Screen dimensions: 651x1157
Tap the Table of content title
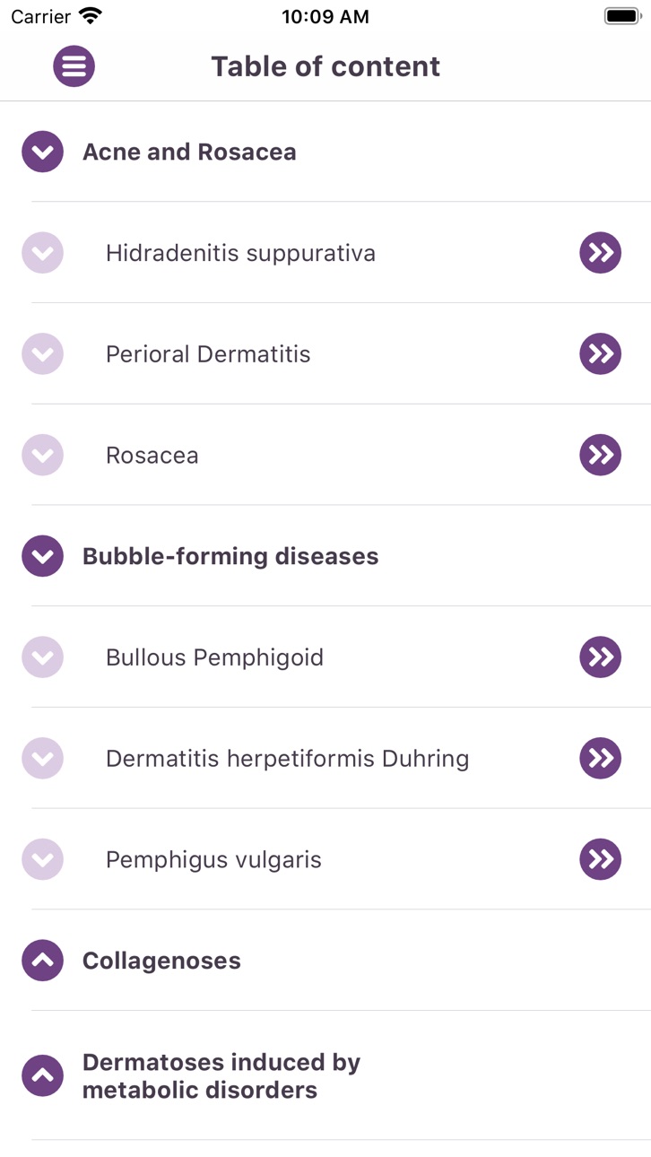pos(325,66)
